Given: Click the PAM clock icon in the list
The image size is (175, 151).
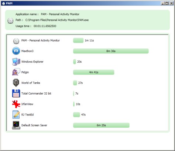Looking at the screenshot, I should click(16, 41).
